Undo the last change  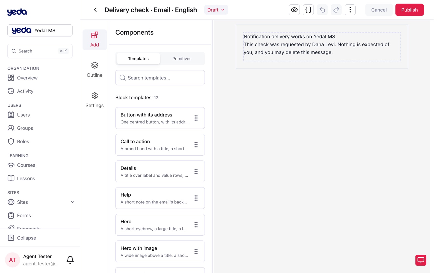tap(322, 10)
